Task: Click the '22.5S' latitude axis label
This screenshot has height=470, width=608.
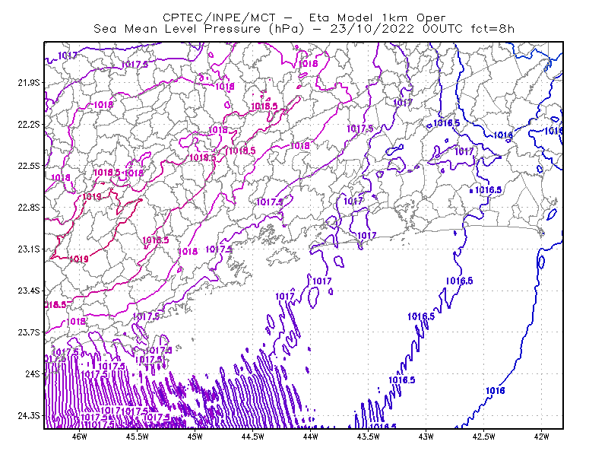Action: point(29,166)
